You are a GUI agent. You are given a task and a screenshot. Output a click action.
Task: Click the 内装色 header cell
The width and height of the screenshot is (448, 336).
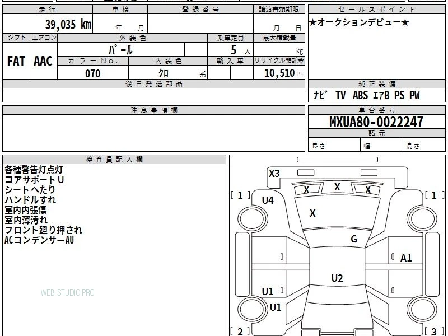[169, 61]
